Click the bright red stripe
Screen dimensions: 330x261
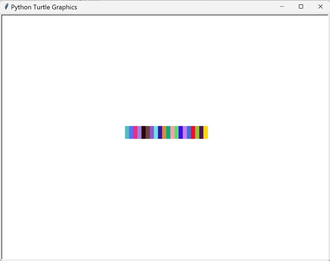193,132
